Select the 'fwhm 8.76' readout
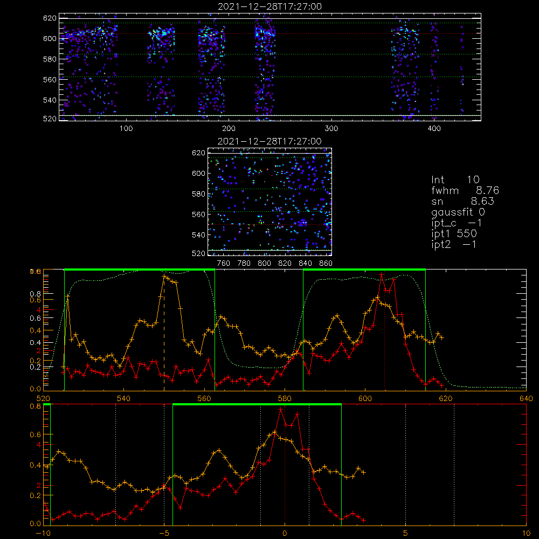The width and height of the screenshot is (539, 539). (465, 190)
